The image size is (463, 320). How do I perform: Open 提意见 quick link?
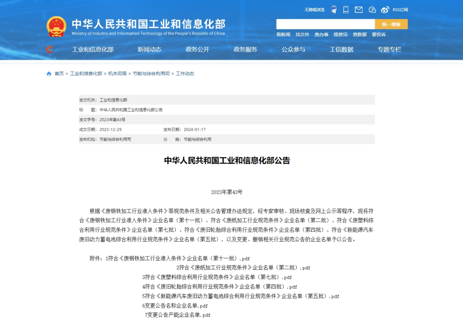click(340, 35)
